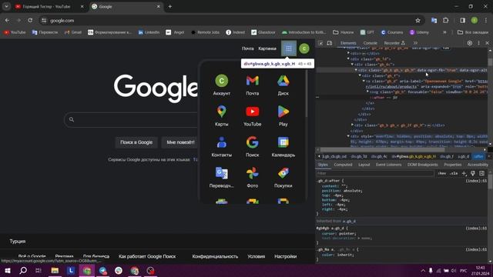This screenshot has width=493, height=277.
Task: Open Поиск (Google Search) app icon
Action: 253,146
